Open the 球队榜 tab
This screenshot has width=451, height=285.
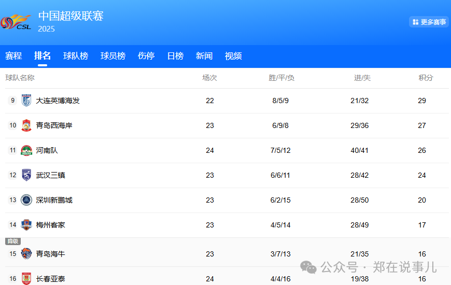76,56
